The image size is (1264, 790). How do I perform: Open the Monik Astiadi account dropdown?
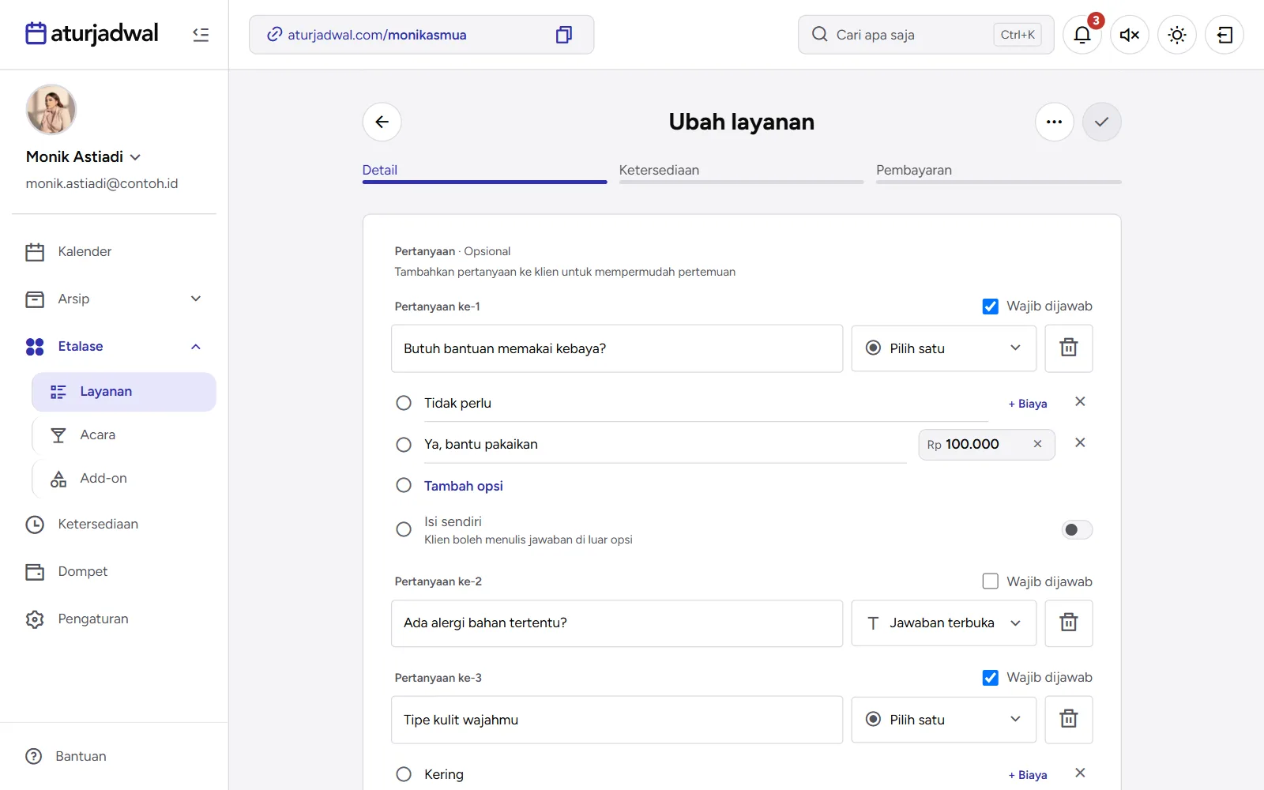[x=84, y=157]
